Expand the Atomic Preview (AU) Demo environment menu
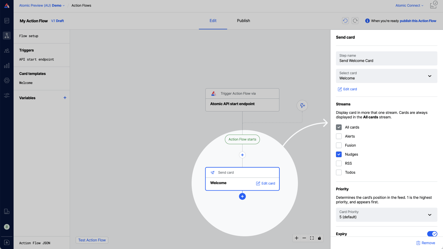443x249 pixels. tap(42, 6)
